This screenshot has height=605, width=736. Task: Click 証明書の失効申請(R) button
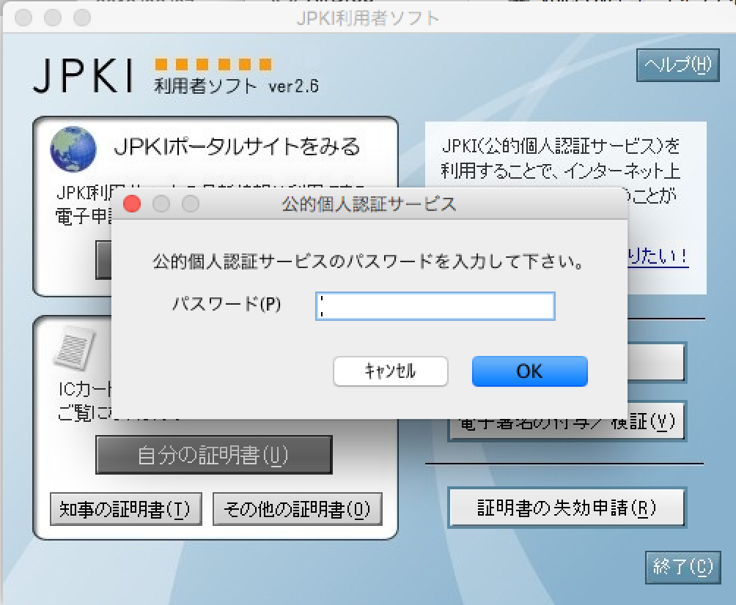(567, 508)
